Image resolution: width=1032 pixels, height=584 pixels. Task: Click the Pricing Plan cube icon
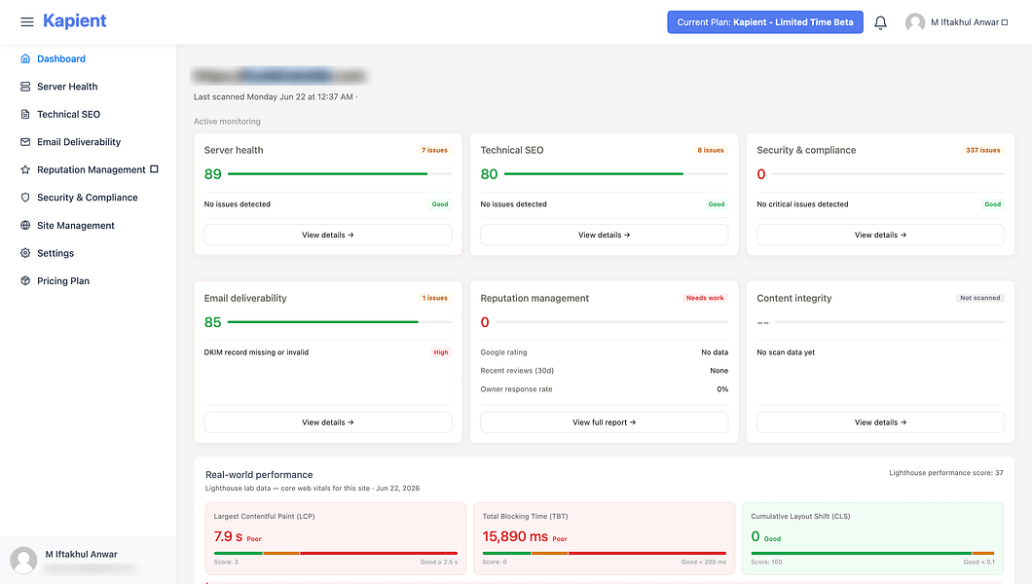tap(25, 280)
